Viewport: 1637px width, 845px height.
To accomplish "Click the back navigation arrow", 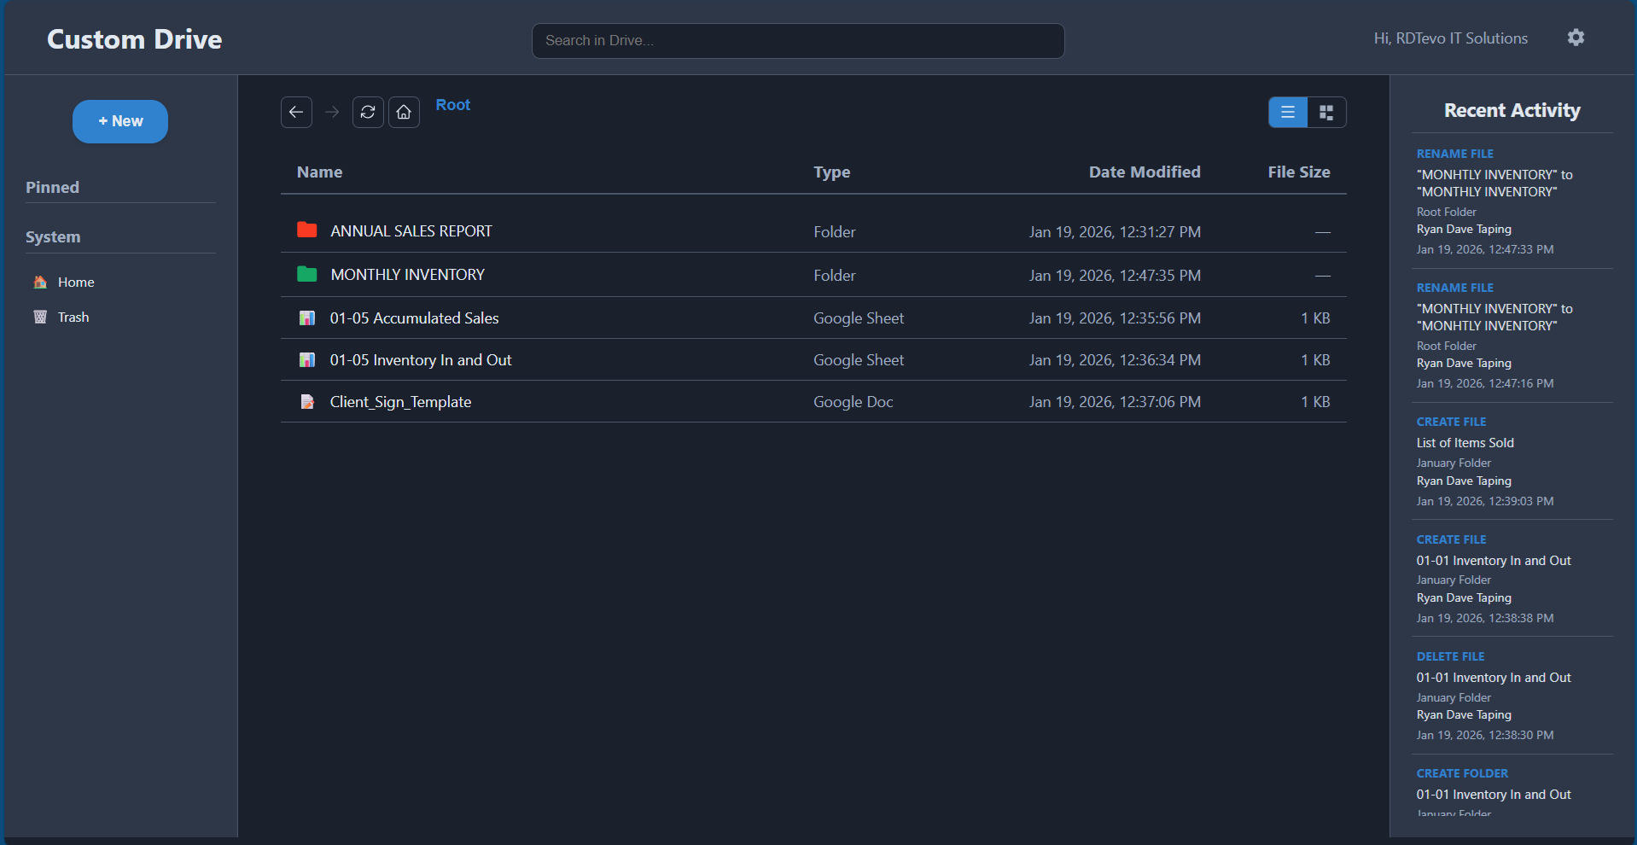I will [296, 112].
